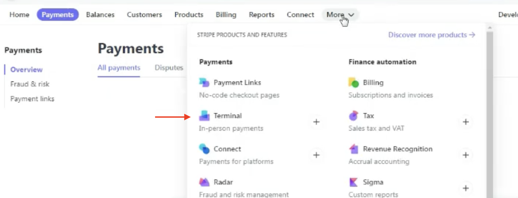The image size is (518, 198).
Task: Click the Tax menu entry title
Action: (369, 116)
